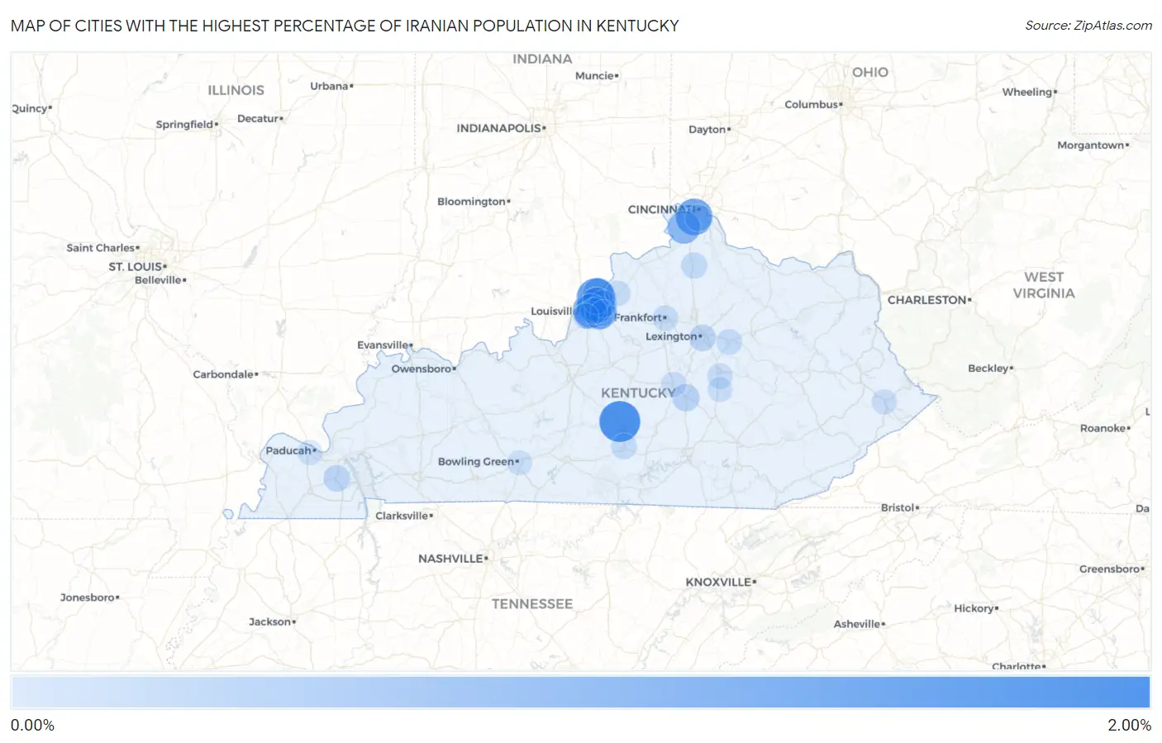Click the large dark bubble below the KENTUCKY label
Image resolution: width=1162 pixels, height=743 pixels.
pyautogui.click(x=619, y=422)
